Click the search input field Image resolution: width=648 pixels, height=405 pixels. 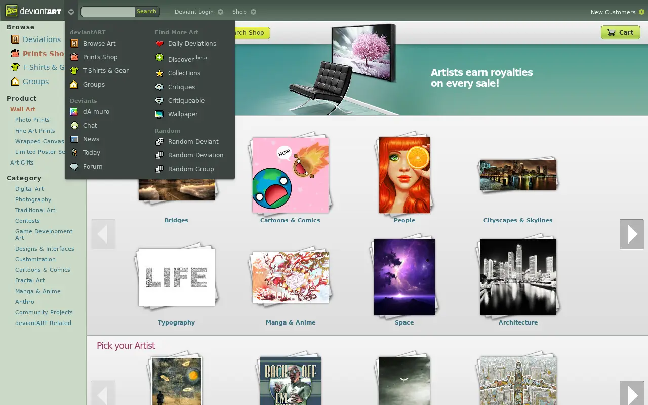click(x=108, y=11)
